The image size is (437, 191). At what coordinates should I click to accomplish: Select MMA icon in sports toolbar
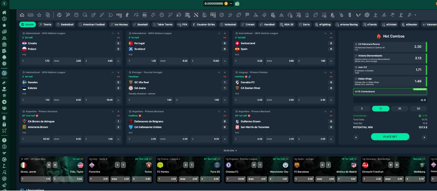pyautogui.click(x=144, y=15)
